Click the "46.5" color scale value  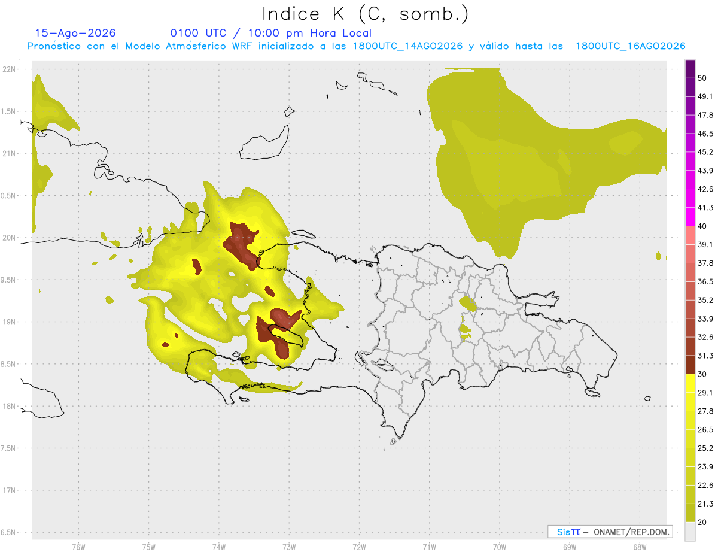pyautogui.click(x=705, y=134)
